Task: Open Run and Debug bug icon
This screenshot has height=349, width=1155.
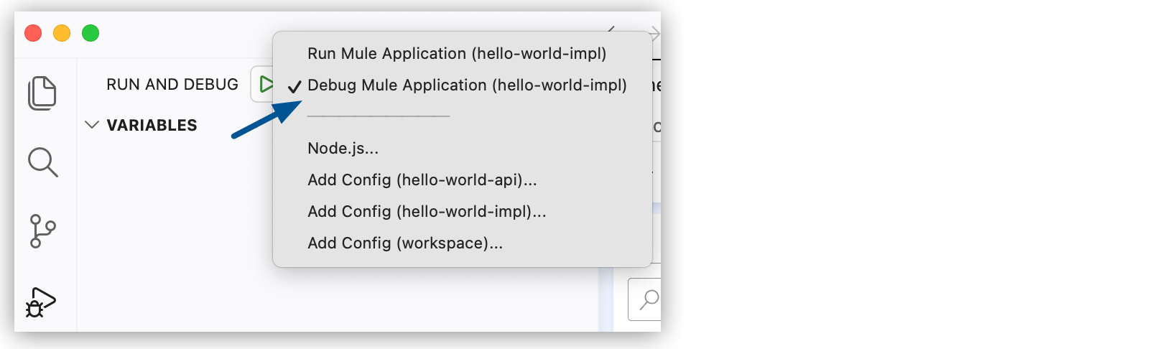Action: pos(41,302)
